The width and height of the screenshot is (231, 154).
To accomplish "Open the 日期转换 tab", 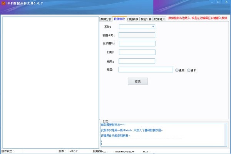I will point(133,19).
